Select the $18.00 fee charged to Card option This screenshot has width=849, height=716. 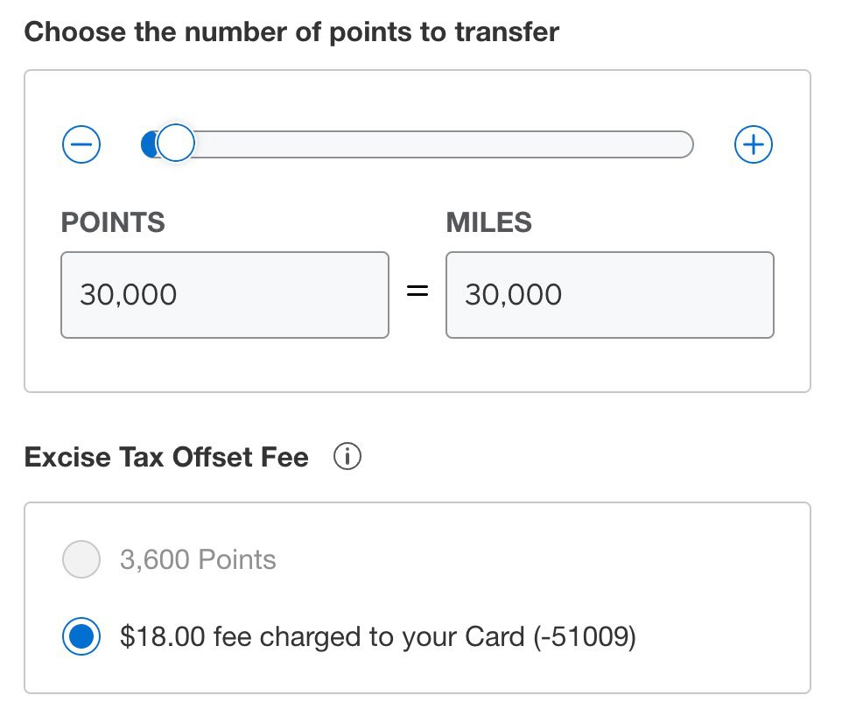[x=81, y=636]
